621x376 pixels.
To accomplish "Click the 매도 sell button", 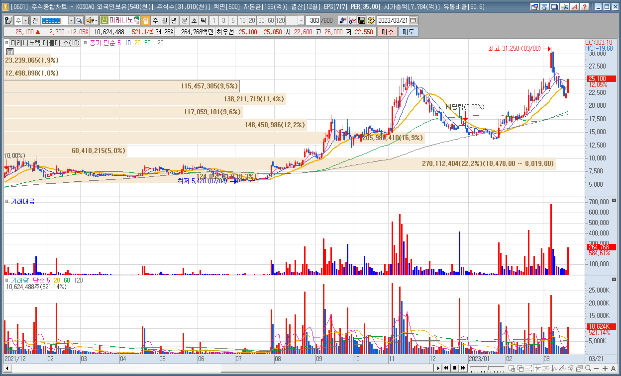I will tap(408, 32).
